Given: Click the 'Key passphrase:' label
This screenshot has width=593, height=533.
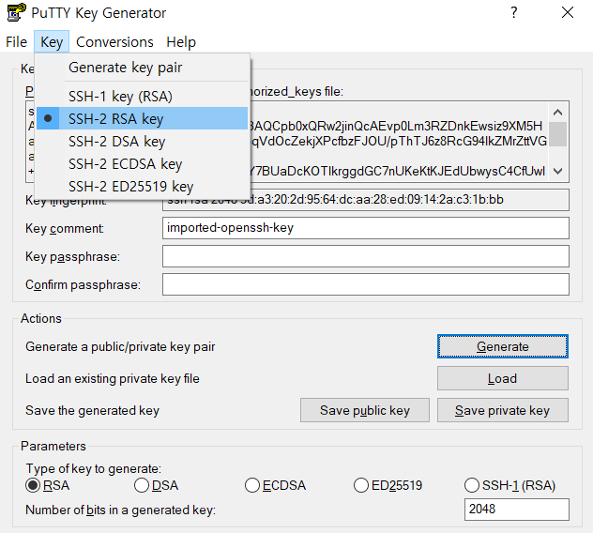Looking at the screenshot, I should [x=72, y=256].
